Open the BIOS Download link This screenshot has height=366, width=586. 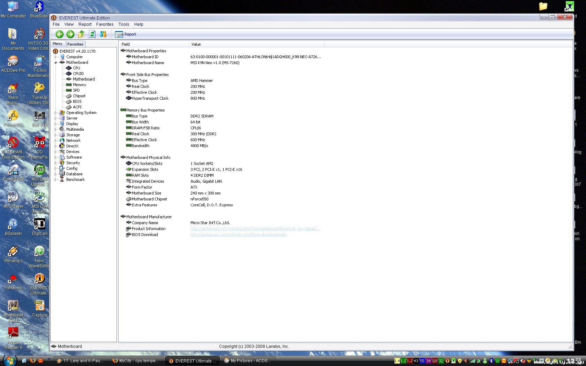point(239,235)
